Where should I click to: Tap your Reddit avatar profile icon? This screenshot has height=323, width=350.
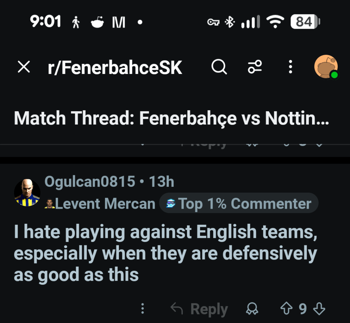(326, 66)
